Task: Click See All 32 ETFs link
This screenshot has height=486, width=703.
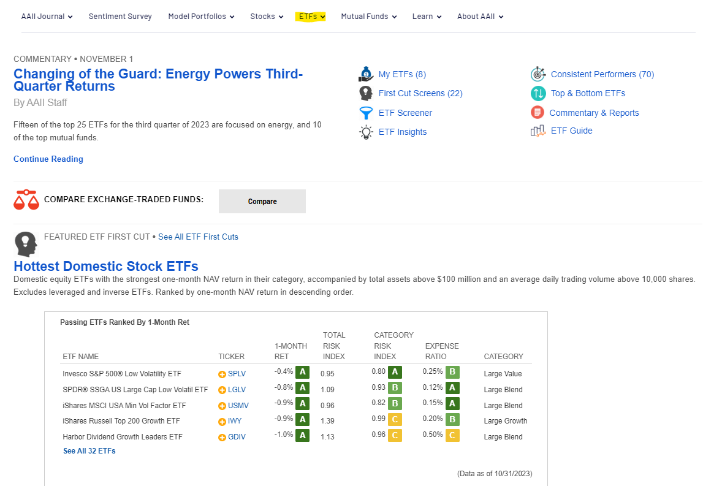Action: point(89,451)
